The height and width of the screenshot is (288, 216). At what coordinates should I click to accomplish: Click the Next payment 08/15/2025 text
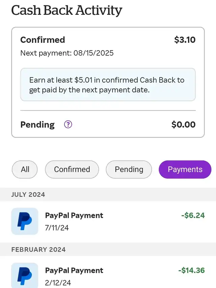(x=67, y=53)
